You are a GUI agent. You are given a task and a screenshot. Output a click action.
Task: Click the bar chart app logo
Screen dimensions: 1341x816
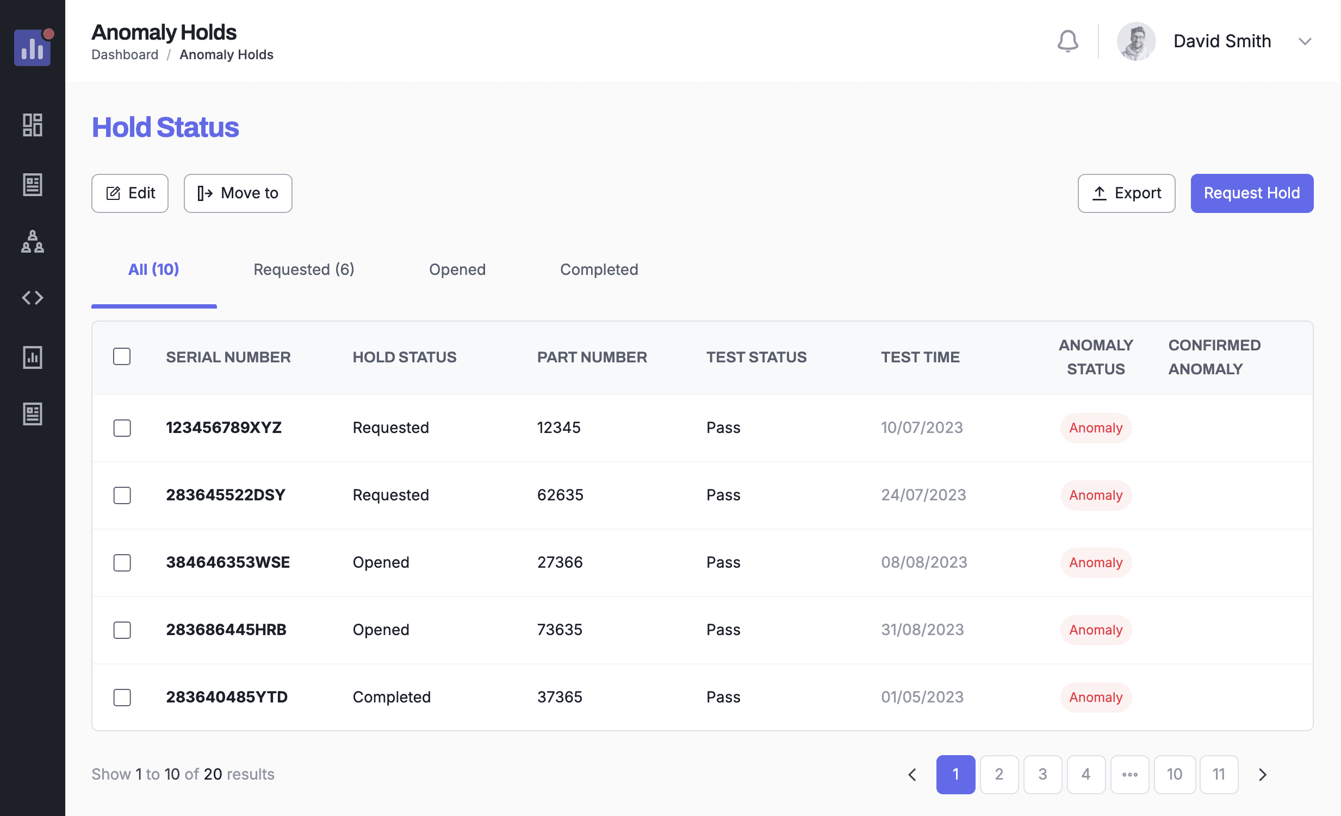point(32,47)
